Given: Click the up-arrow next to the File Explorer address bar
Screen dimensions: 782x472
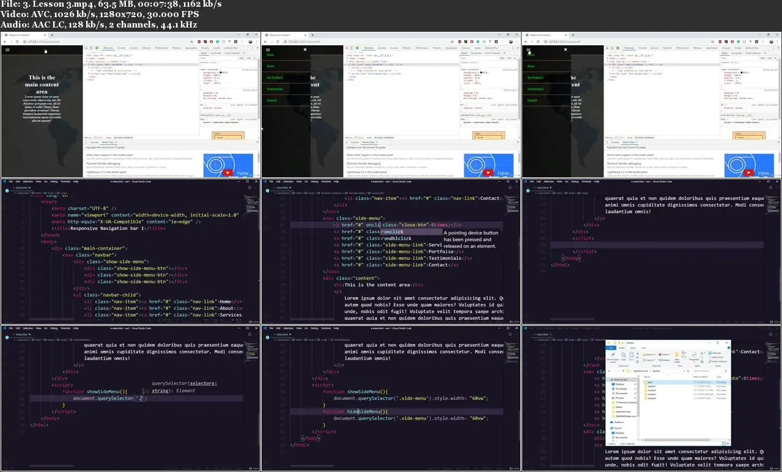Looking at the screenshot, I should [623, 371].
